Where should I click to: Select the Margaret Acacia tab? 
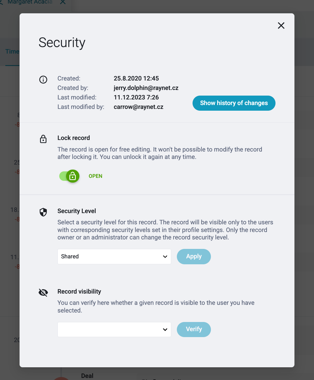point(30,2)
